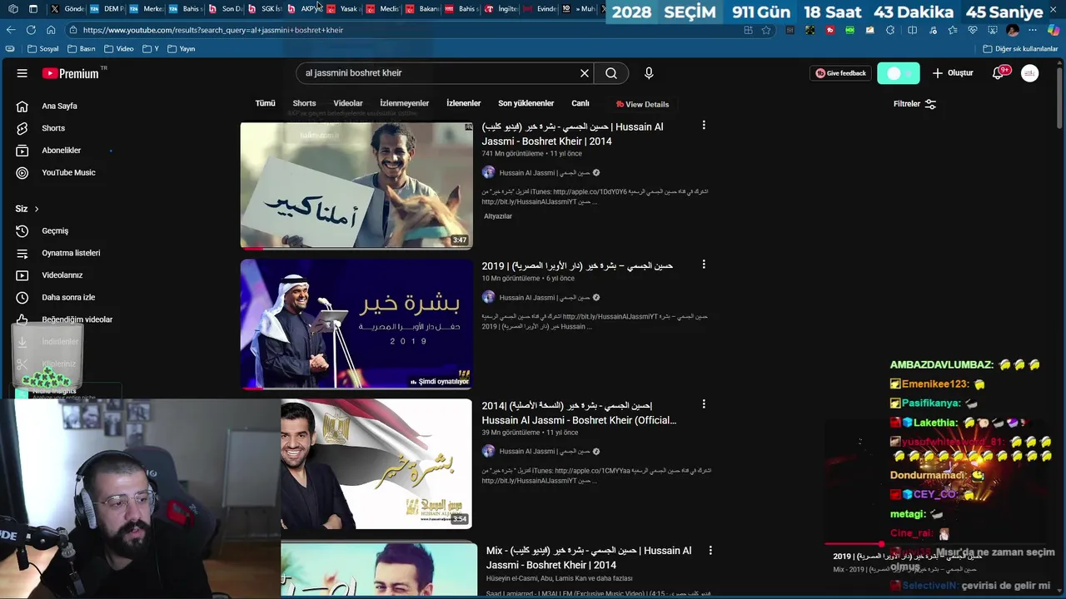This screenshot has height=599, width=1066.
Task: Select the İzlenmeyenler filter chip
Action: (x=404, y=103)
